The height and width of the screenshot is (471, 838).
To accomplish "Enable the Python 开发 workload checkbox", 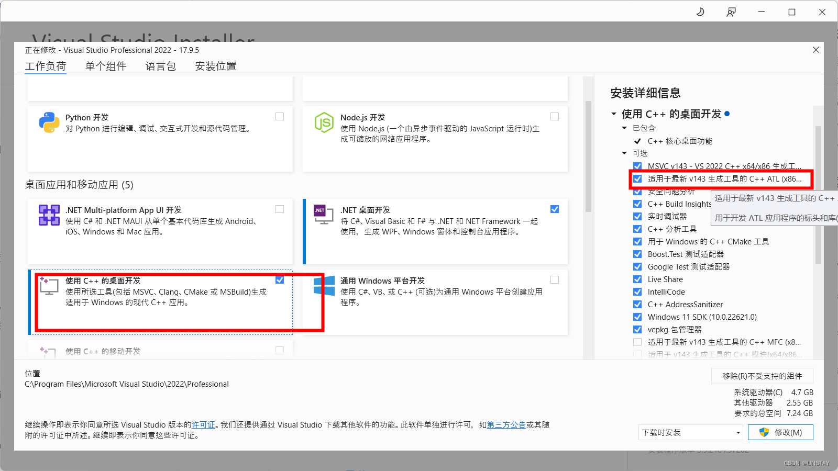I will (x=280, y=116).
